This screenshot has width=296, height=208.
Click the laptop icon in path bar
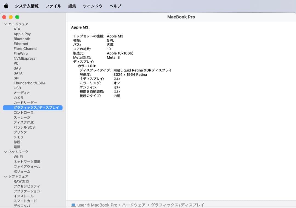[x=73, y=205]
